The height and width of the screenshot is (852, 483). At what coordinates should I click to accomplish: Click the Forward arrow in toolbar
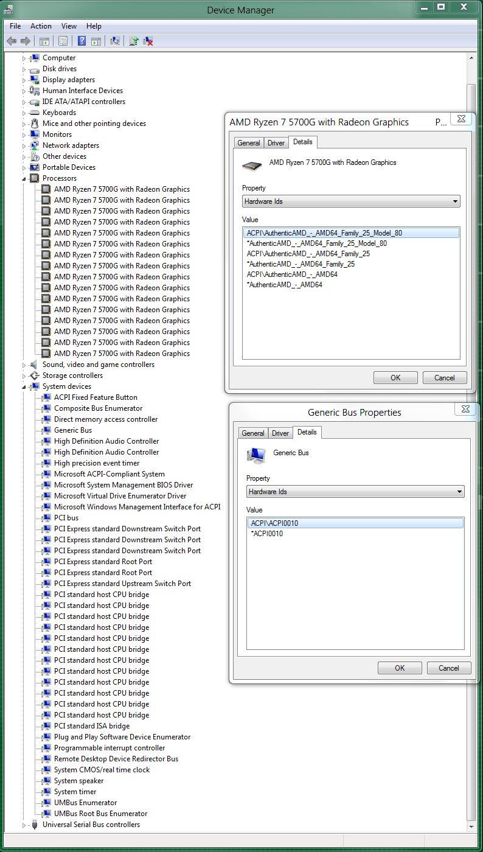pyautogui.click(x=26, y=41)
